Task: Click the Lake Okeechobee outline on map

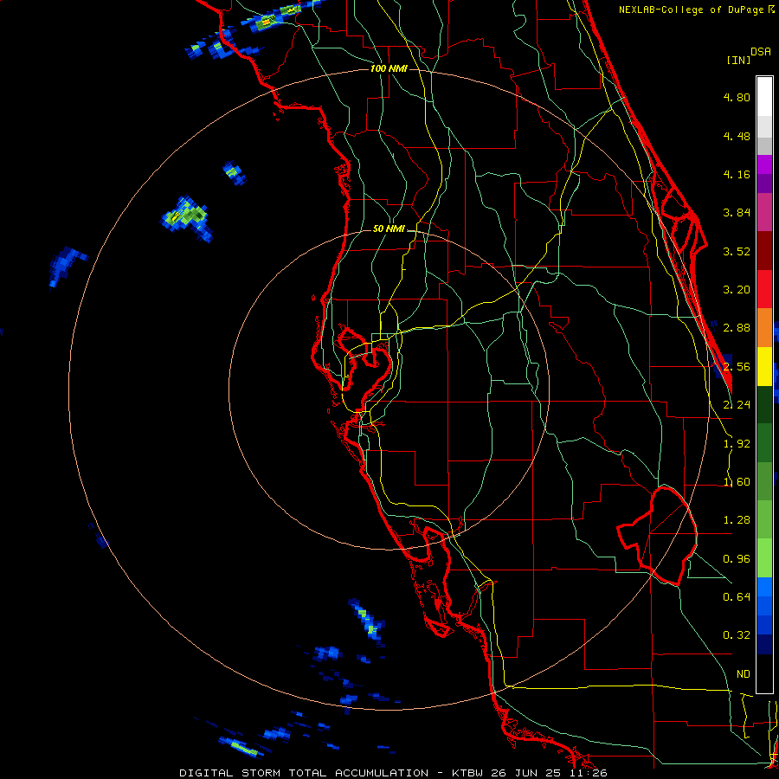Action: tap(658, 536)
